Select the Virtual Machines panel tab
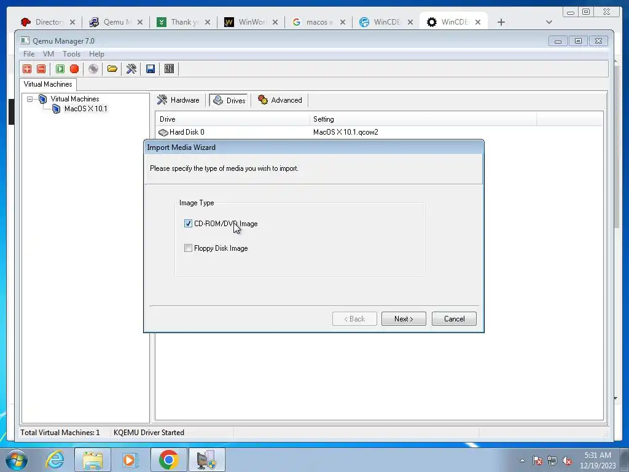Image resolution: width=629 pixels, height=472 pixels. click(x=48, y=84)
